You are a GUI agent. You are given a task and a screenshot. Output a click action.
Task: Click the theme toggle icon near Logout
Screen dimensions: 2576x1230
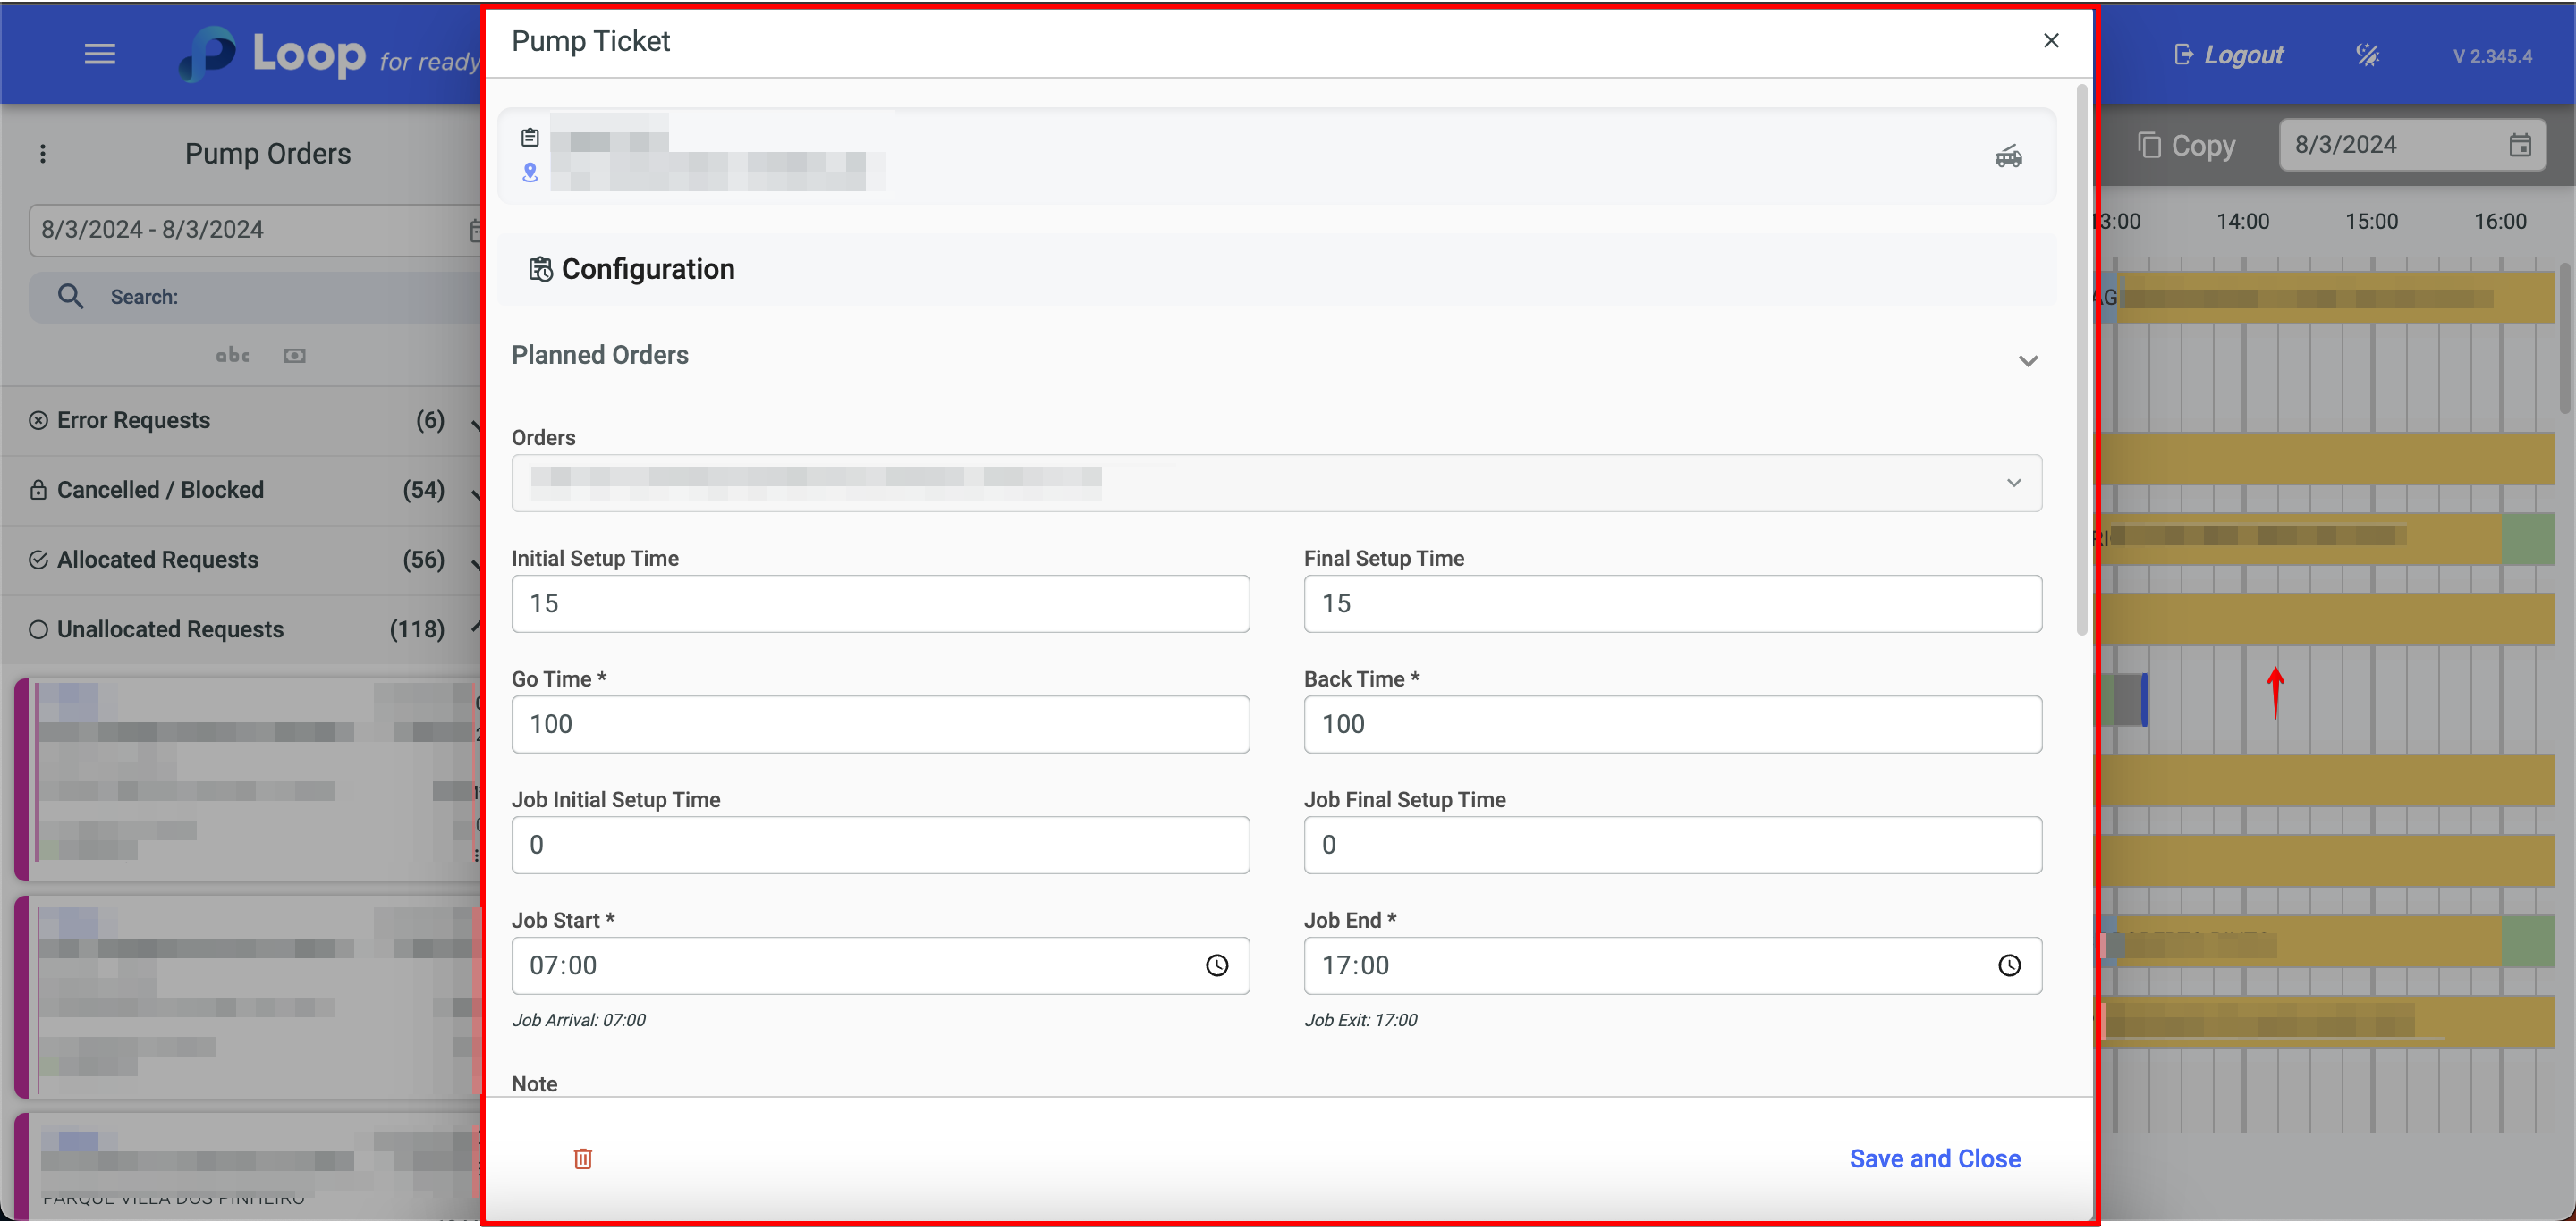[x=2367, y=55]
